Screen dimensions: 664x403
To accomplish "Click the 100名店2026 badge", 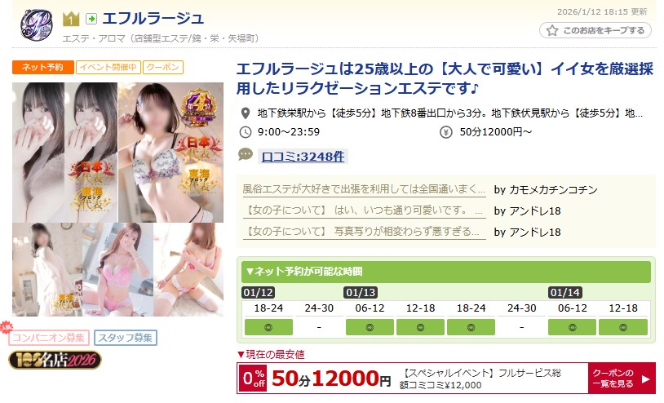I will (55, 361).
